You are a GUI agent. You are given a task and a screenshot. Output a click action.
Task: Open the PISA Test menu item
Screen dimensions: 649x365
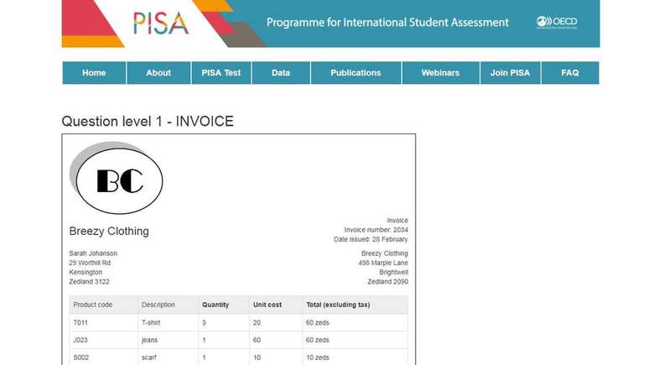[x=221, y=73]
